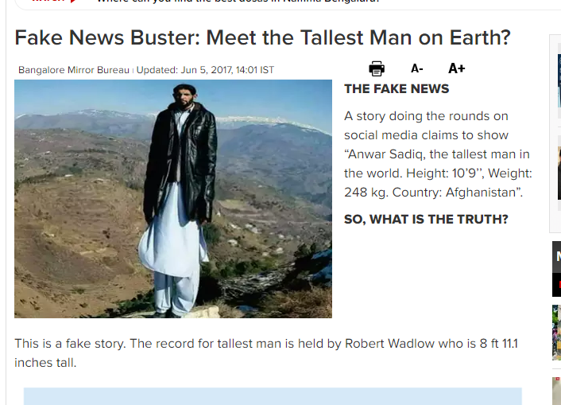This screenshot has height=405, width=561.
Task: Click the red arrow icon in top ticker
Action: [73, 1]
